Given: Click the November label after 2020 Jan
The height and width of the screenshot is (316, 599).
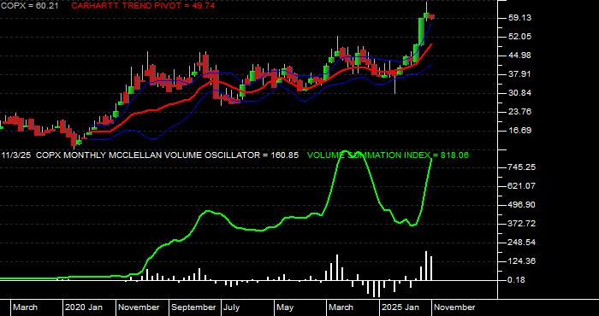Looking at the screenshot, I should pyautogui.click(x=139, y=307).
